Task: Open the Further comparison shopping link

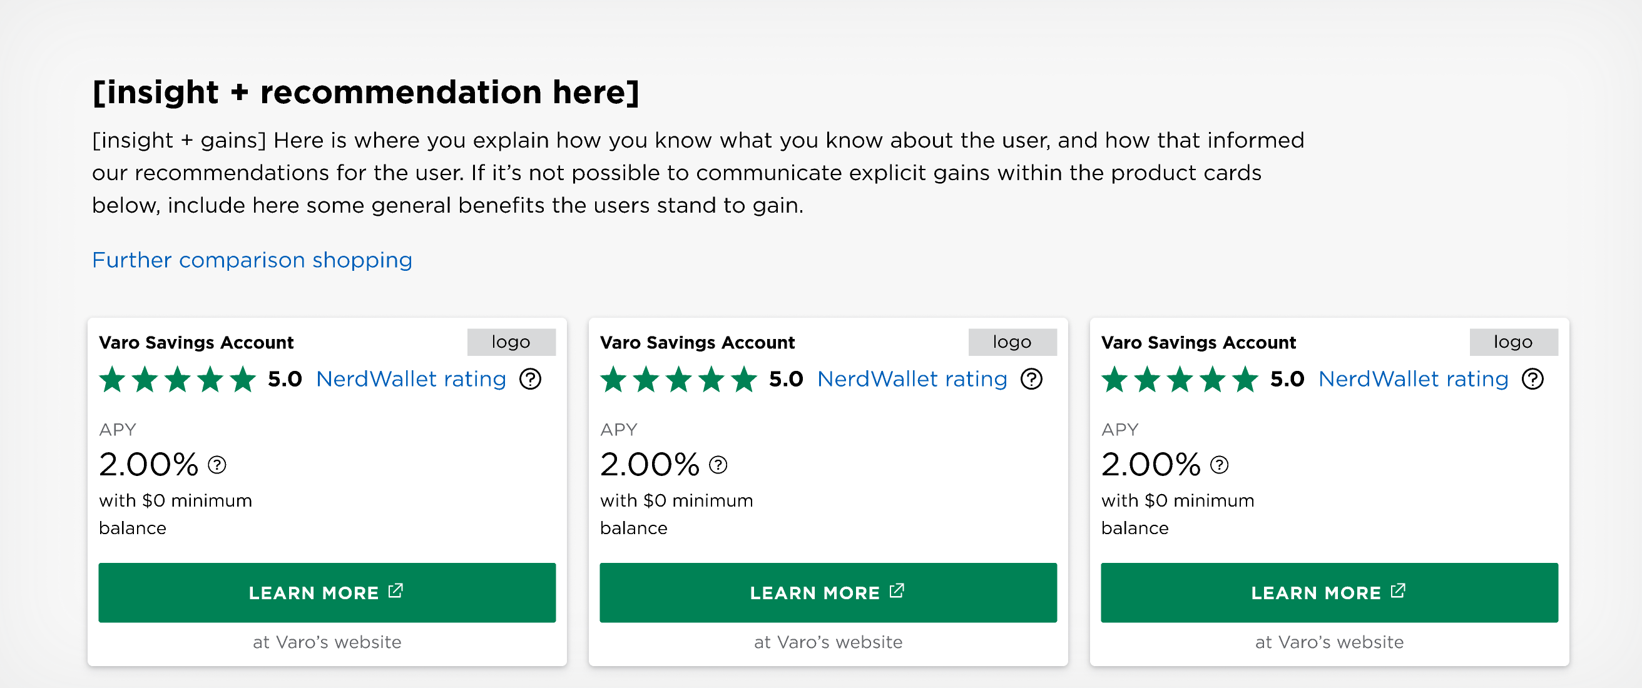Action: 252,260
